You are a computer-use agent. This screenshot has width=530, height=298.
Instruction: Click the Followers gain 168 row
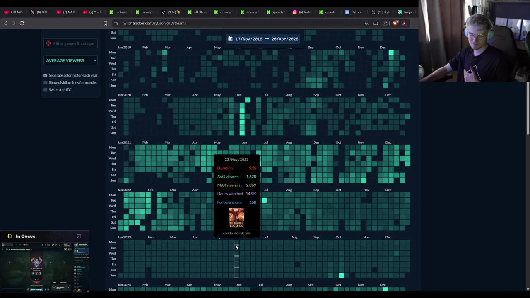pos(236,202)
